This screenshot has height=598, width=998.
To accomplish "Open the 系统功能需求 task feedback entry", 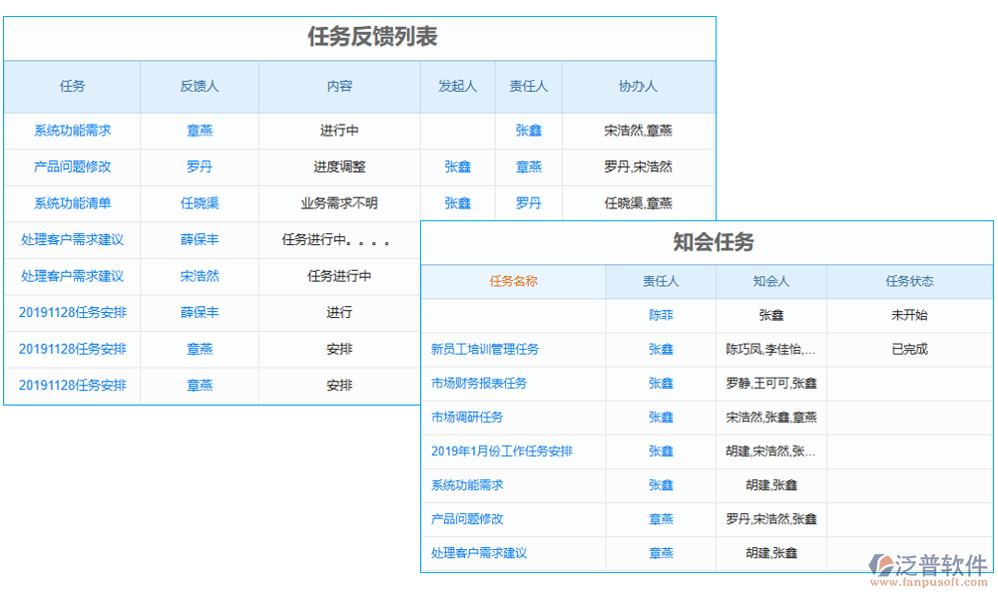I will point(72,131).
